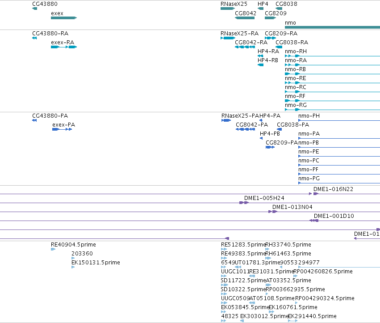The width and height of the screenshot is (380, 323).
Task: Select the nmo gene bar
Action: (x=332, y=27)
